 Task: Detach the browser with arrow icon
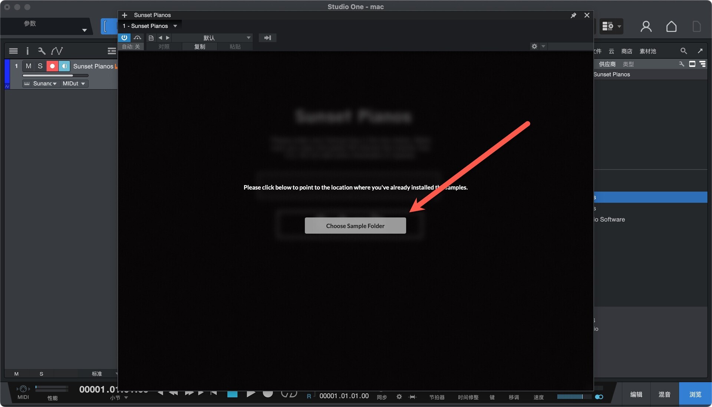[x=700, y=51]
